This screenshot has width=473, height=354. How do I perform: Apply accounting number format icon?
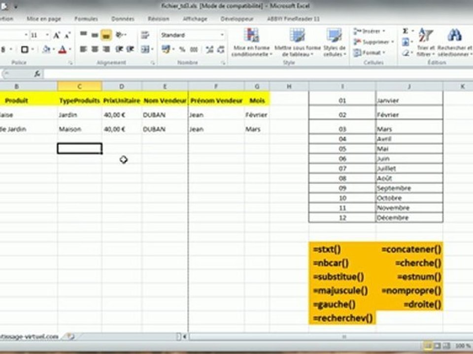[166, 49]
